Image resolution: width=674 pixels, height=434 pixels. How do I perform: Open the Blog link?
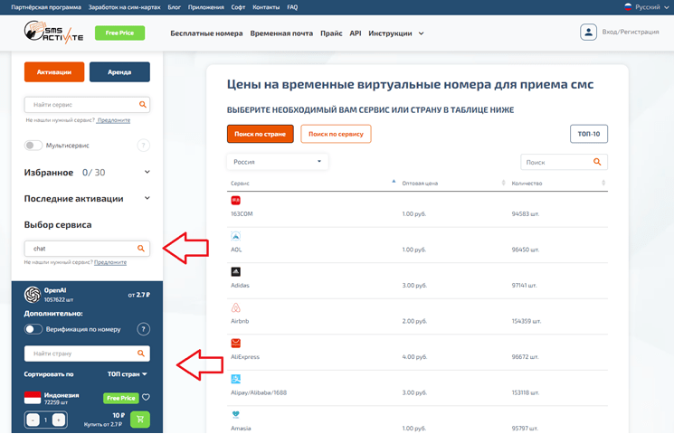pos(174,7)
